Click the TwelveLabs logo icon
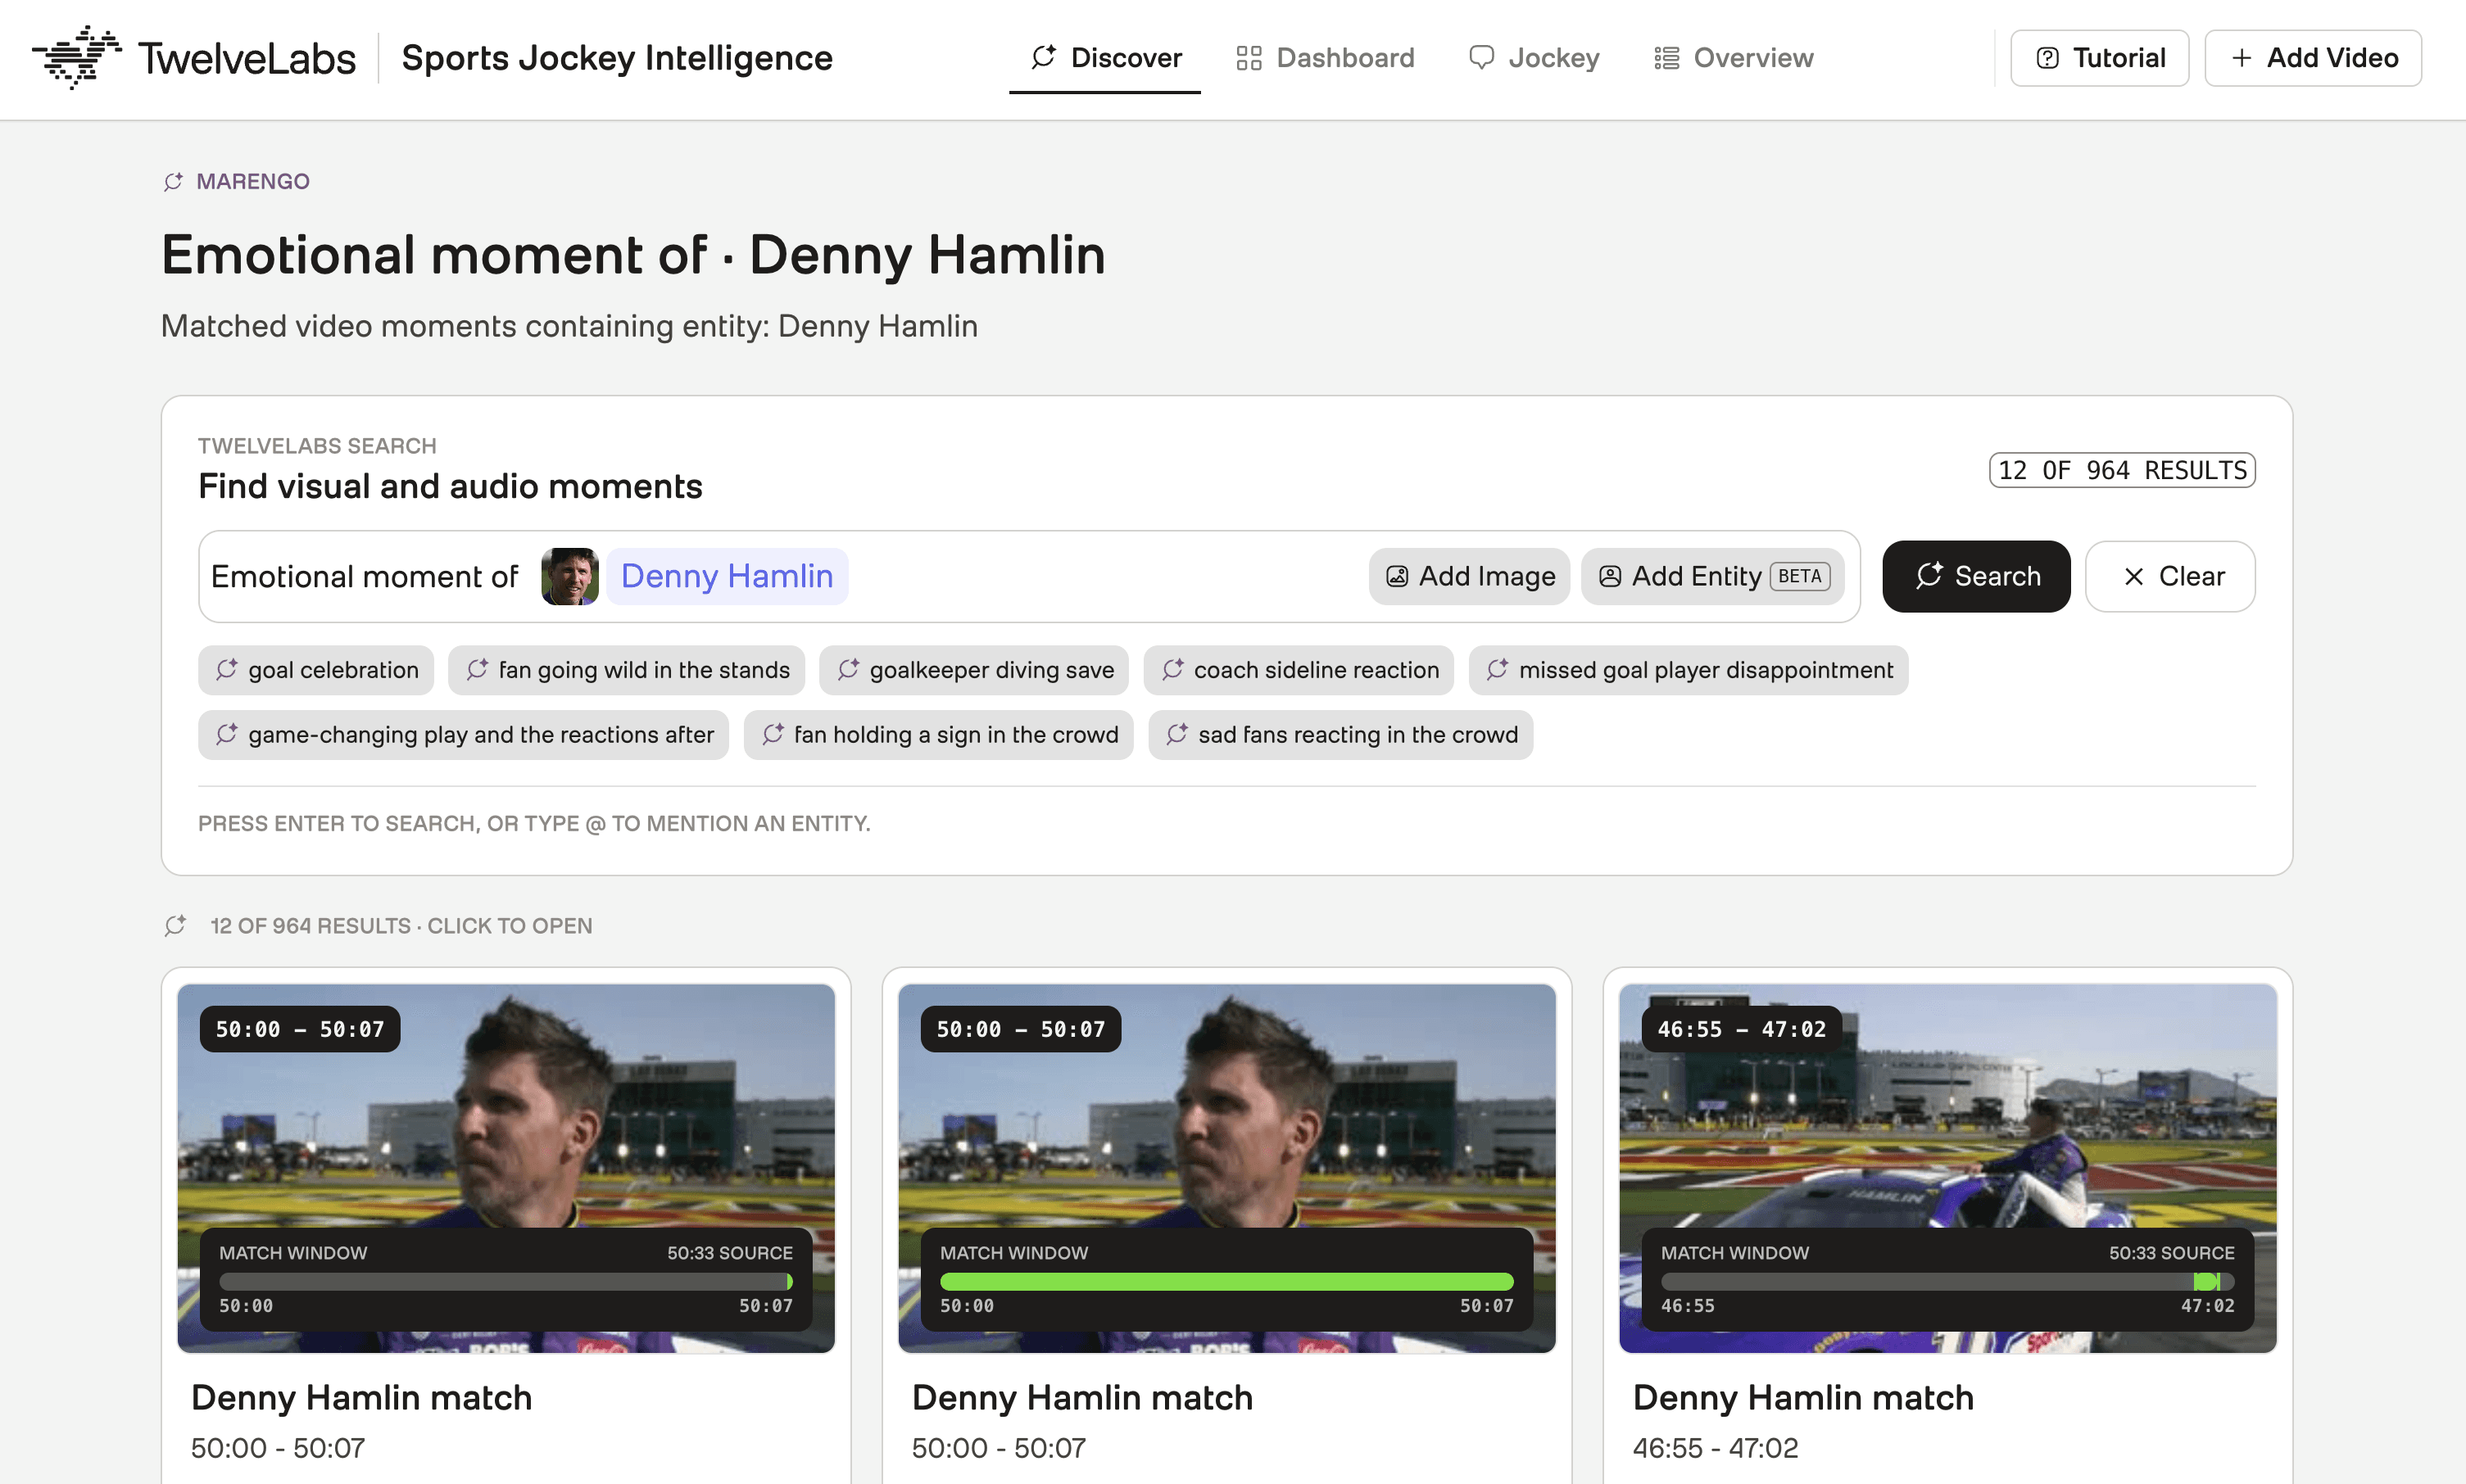Viewport: 2466px width, 1484px height. tap(76, 57)
